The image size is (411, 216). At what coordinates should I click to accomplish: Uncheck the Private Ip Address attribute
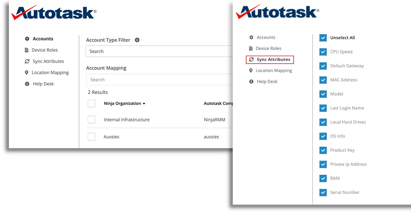point(323,164)
